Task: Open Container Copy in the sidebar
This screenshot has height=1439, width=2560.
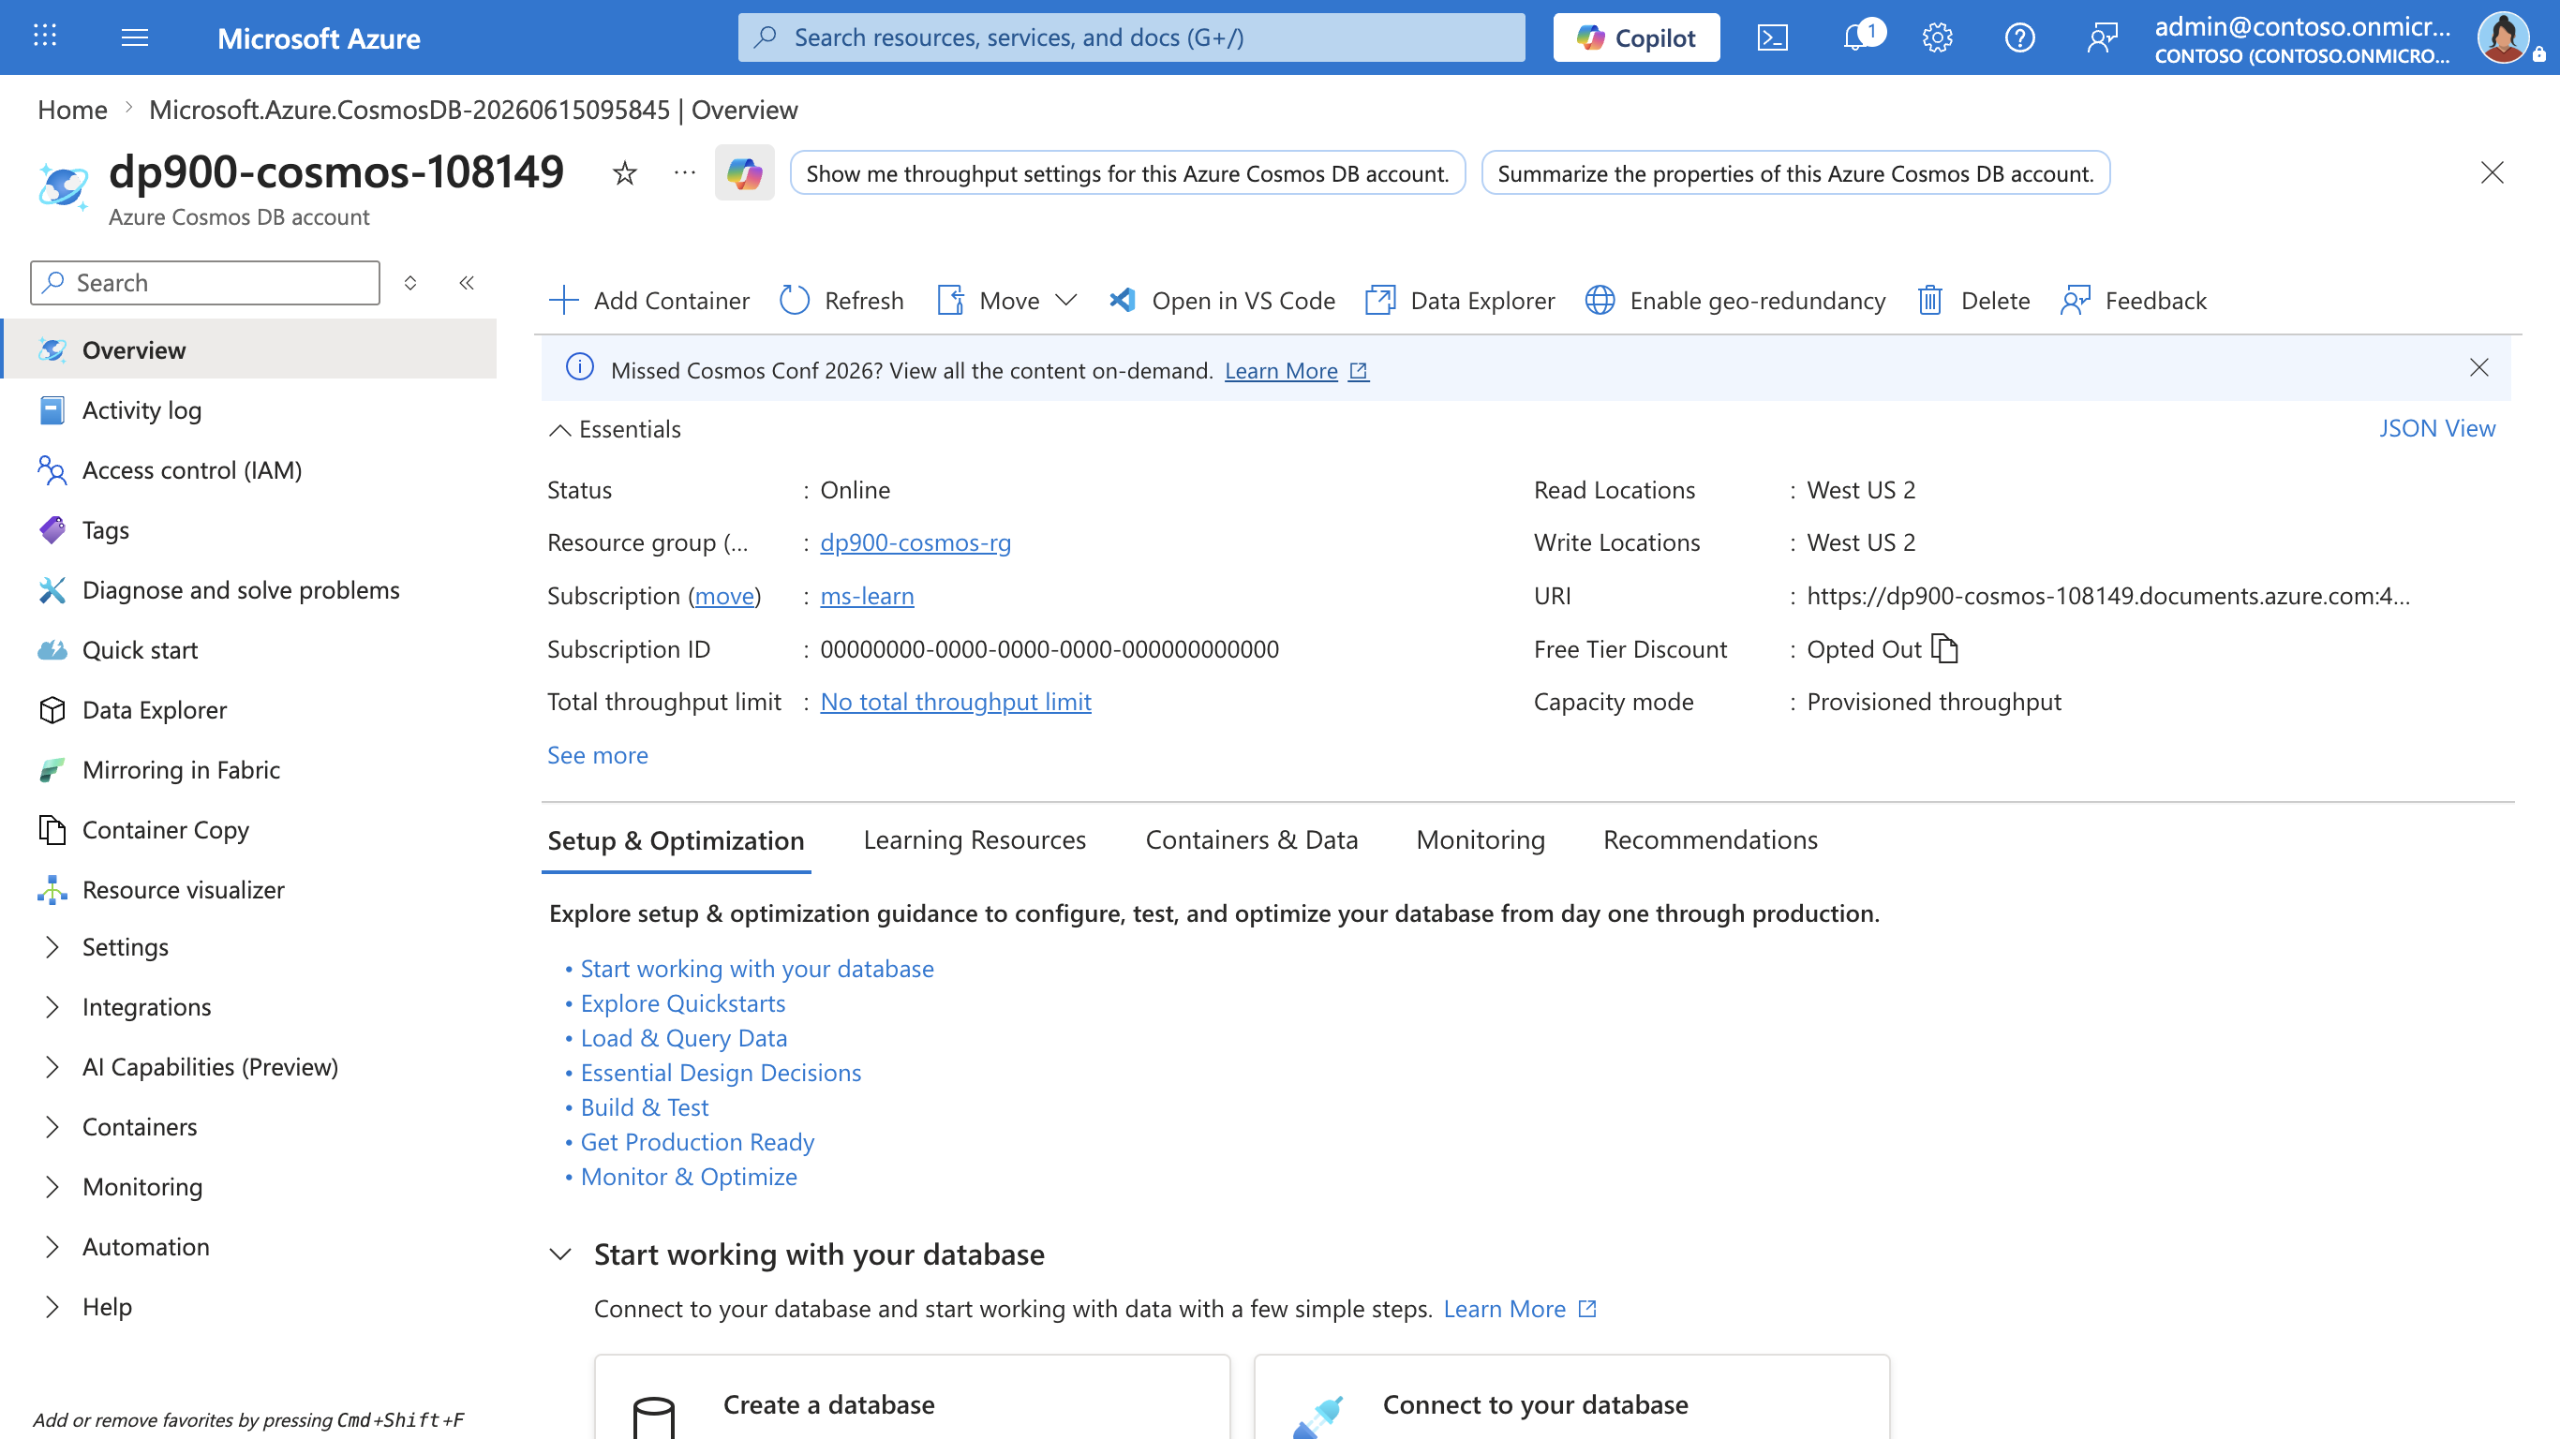Action: click(248, 830)
